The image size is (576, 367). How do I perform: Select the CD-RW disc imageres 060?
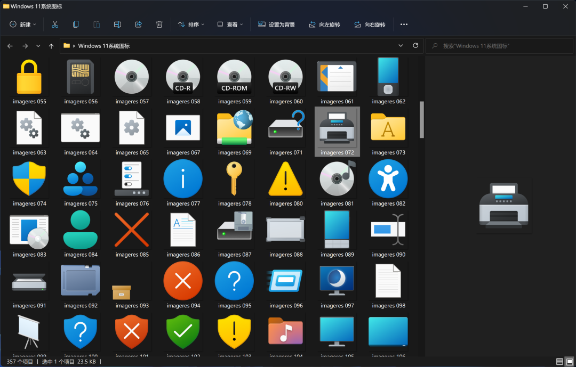point(285,77)
